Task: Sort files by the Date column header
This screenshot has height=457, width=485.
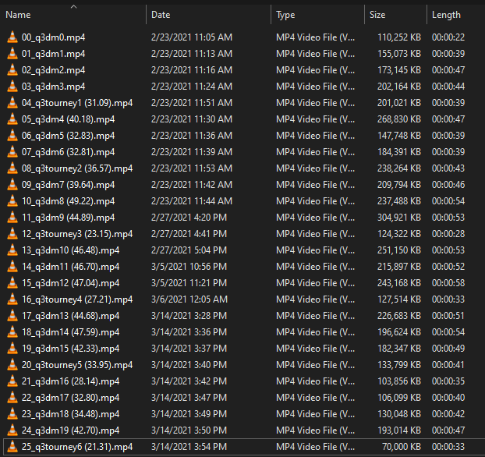Action: click(x=161, y=15)
